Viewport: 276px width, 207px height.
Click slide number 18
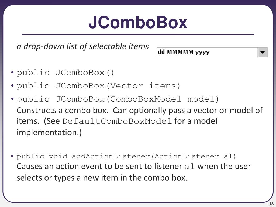[271, 204]
